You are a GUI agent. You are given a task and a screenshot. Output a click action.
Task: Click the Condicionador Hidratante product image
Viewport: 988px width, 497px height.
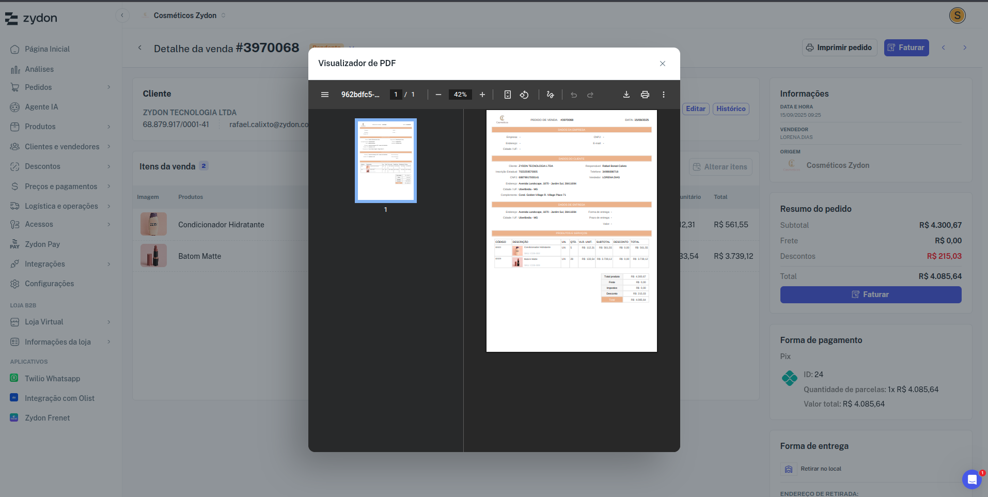pyautogui.click(x=153, y=224)
